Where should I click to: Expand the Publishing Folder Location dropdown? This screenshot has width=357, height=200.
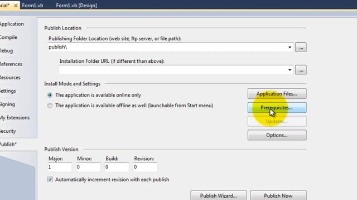click(290, 47)
